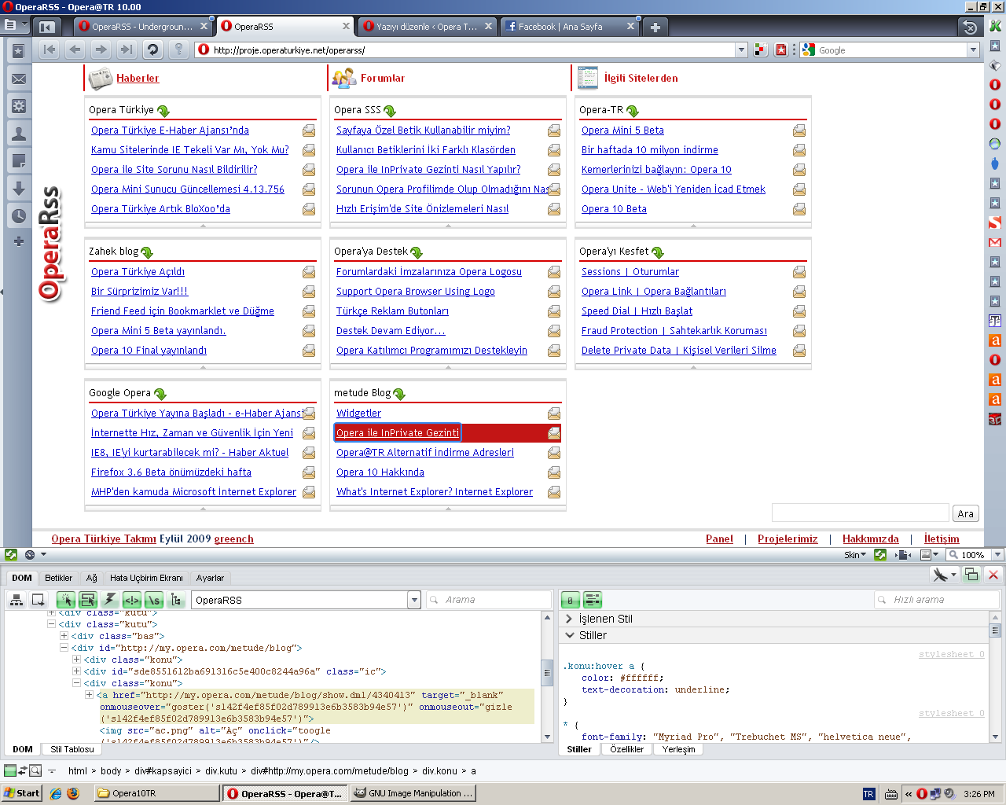Image resolution: width=1006 pixels, height=805 pixels.
Task: Expand the green arrow next to Opera Türkiye
Action: pos(163,111)
